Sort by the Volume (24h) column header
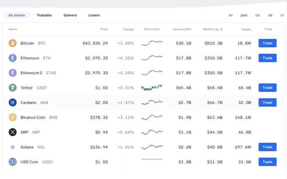 pos(182,29)
